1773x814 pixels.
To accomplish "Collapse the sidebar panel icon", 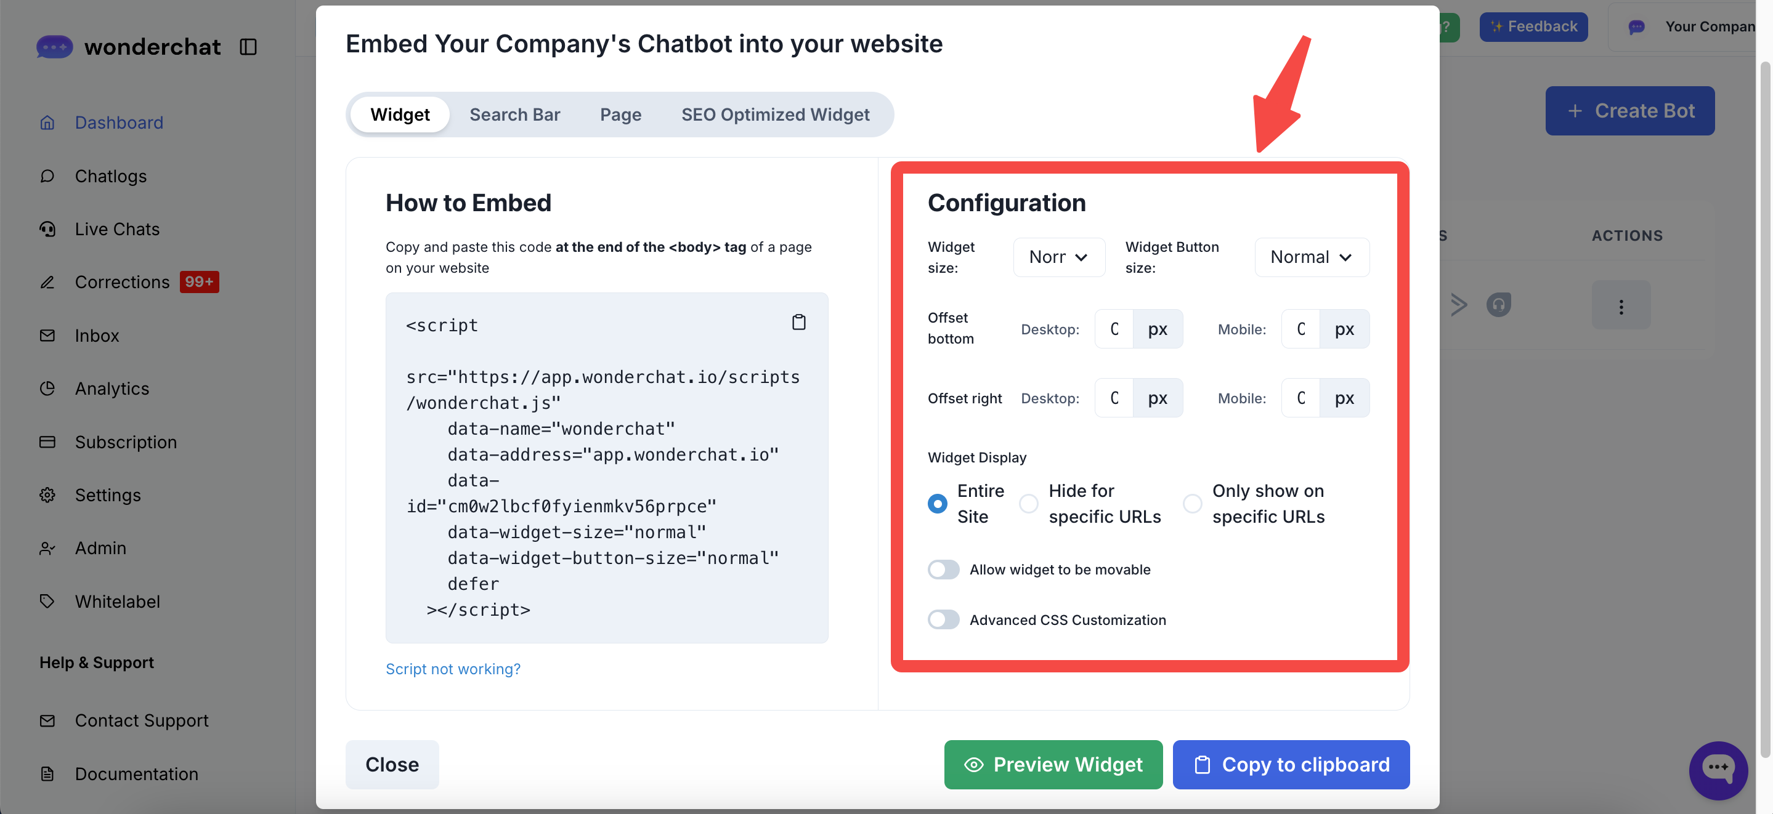I will (248, 47).
